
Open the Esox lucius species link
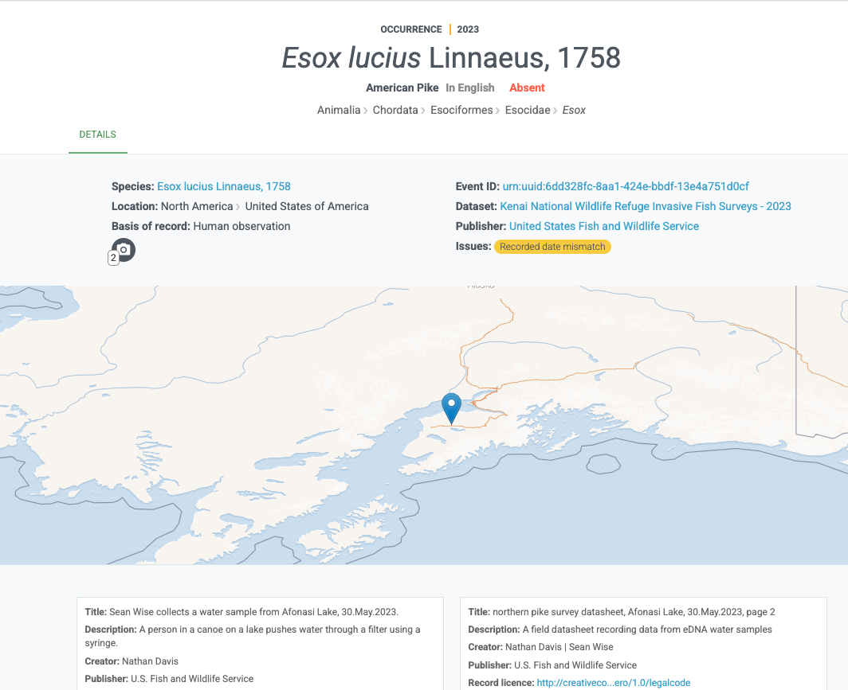(x=223, y=186)
